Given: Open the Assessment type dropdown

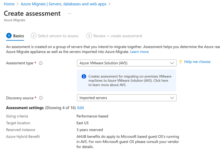Looking at the screenshot, I should tap(126, 63).
